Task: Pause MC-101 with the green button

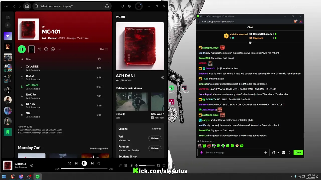Action: pyautogui.click(x=22, y=49)
